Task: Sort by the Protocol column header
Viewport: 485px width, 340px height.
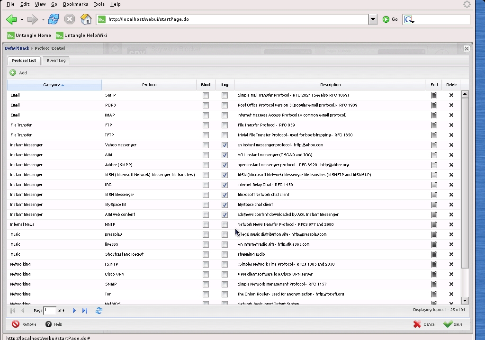Action: 149,85
